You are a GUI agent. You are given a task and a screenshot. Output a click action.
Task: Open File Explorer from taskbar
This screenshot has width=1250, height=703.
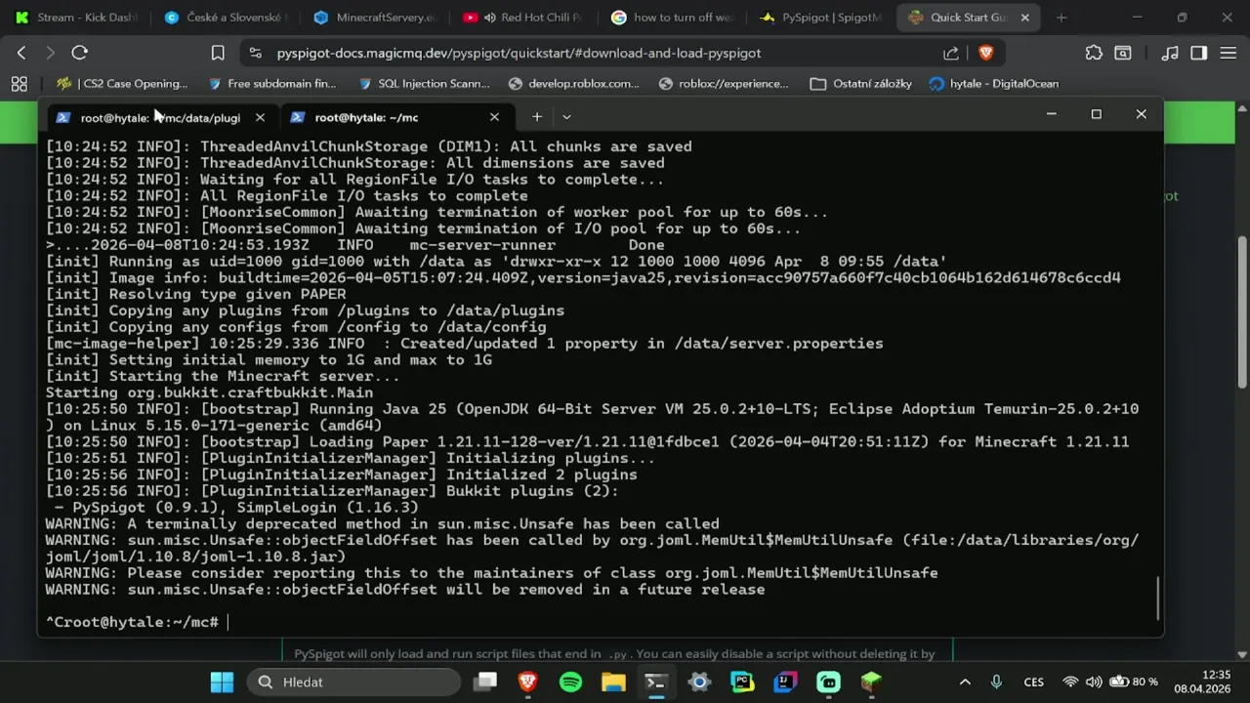pyautogui.click(x=613, y=682)
